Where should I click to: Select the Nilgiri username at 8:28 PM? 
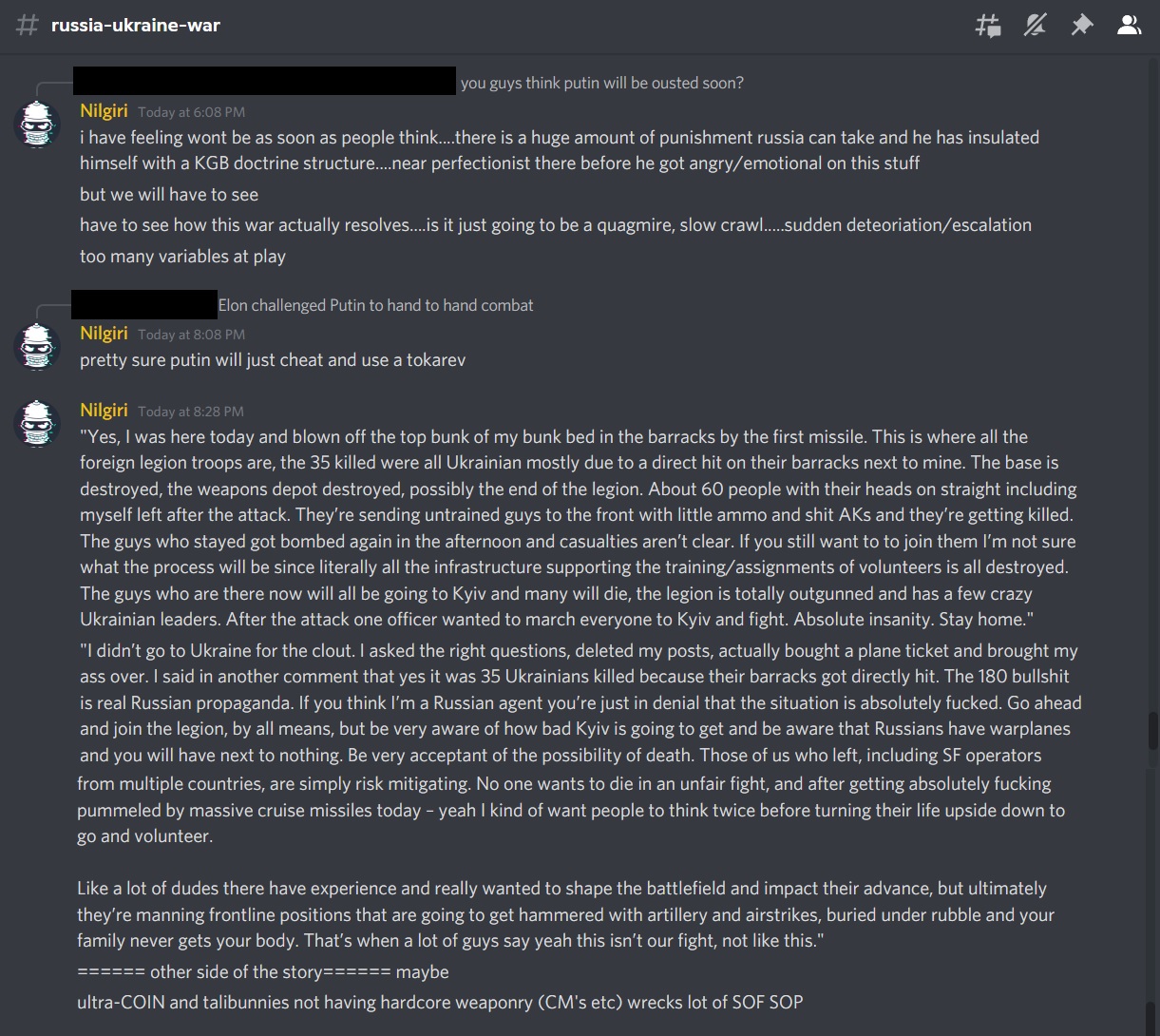104,411
